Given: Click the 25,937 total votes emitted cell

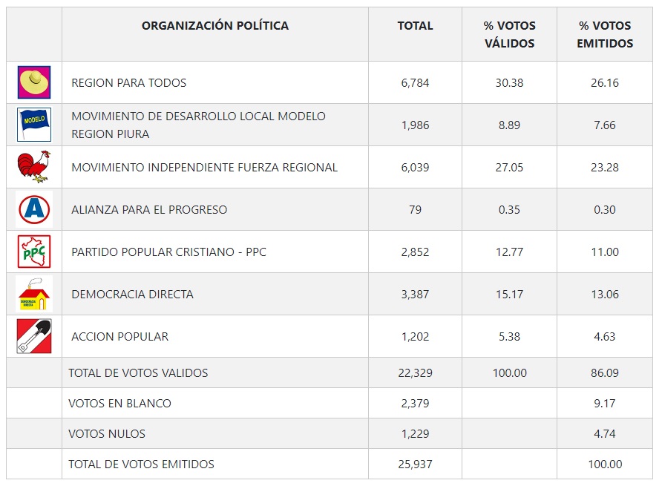Looking at the screenshot, I should click(x=415, y=464).
